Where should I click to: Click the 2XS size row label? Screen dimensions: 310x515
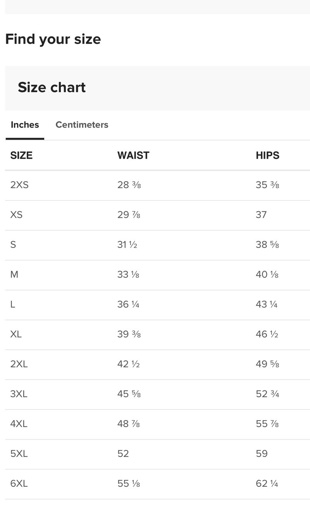pos(19,185)
